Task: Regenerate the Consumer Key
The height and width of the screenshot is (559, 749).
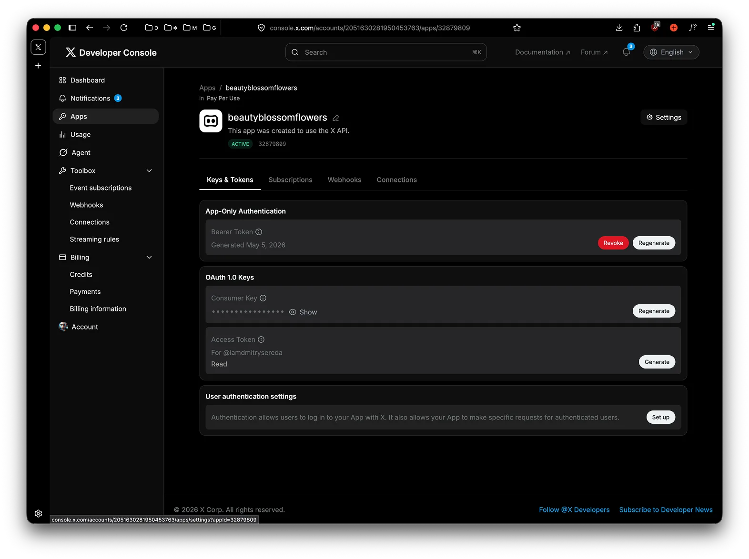Action: pos(654,311)
